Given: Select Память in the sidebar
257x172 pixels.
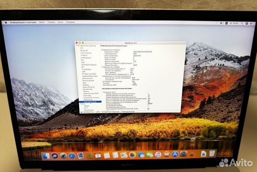Looking at the screenshot, I should pos(86,91).
